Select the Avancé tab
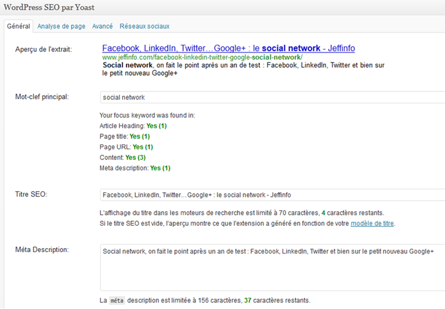Viewport: 445px width, 309px height. (102, 26)
